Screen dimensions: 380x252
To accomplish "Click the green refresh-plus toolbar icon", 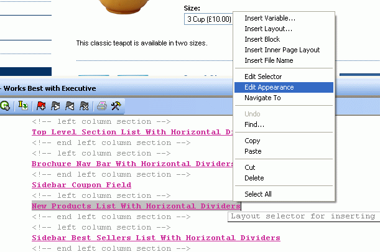I will click(x=5, y=106).
